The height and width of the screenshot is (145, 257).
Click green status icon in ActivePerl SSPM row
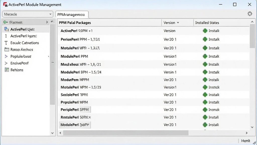205,31
